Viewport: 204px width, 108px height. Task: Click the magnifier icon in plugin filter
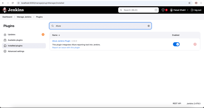53,26
